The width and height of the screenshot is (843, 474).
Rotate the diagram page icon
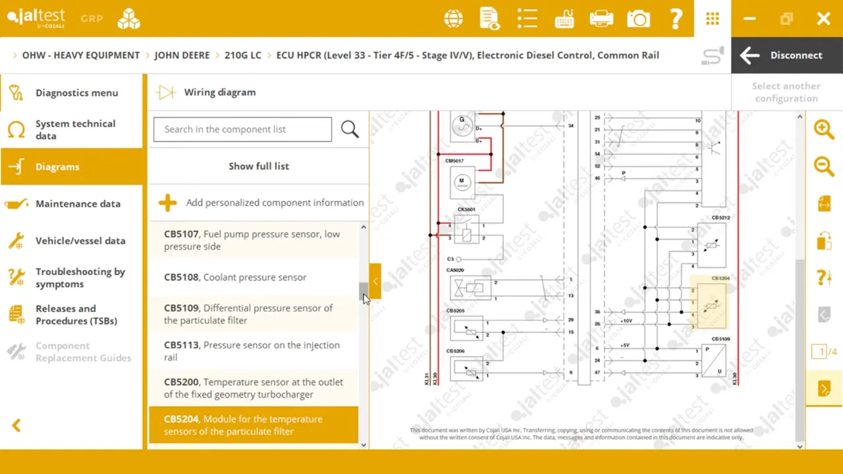pyautogui.click(x=824, y=240)
